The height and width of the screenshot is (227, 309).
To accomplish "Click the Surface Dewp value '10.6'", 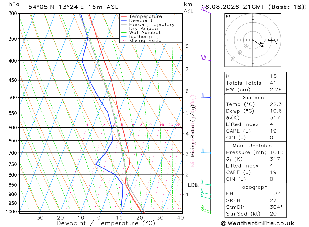I will pos(276,111).
